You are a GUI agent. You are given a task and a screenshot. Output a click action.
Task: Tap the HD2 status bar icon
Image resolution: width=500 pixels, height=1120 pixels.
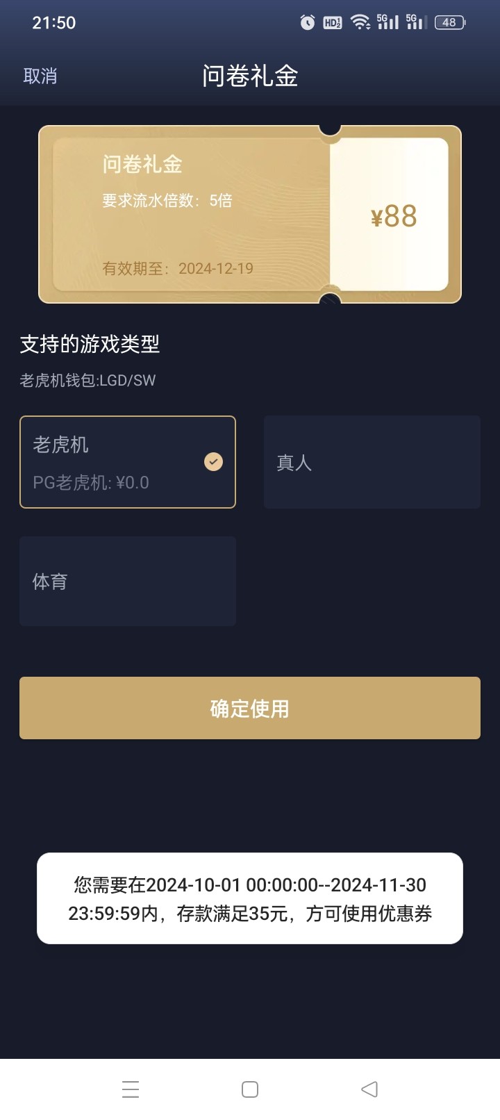[x=333, y=23]
